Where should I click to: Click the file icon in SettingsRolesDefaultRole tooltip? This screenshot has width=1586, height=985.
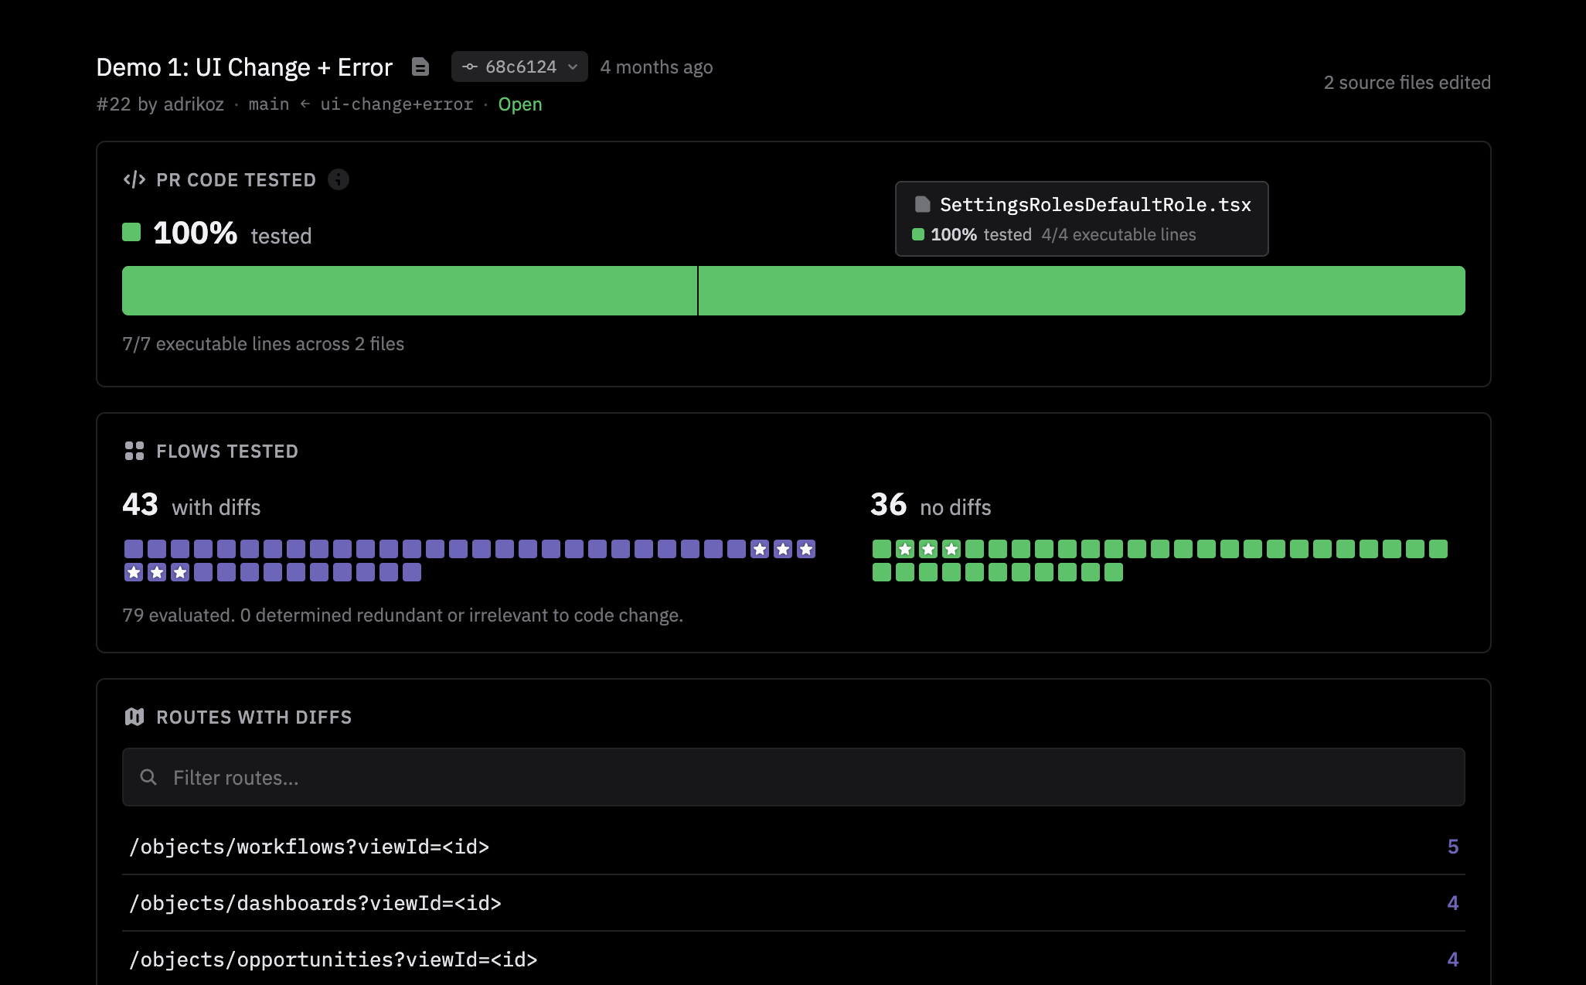[922, 204]
